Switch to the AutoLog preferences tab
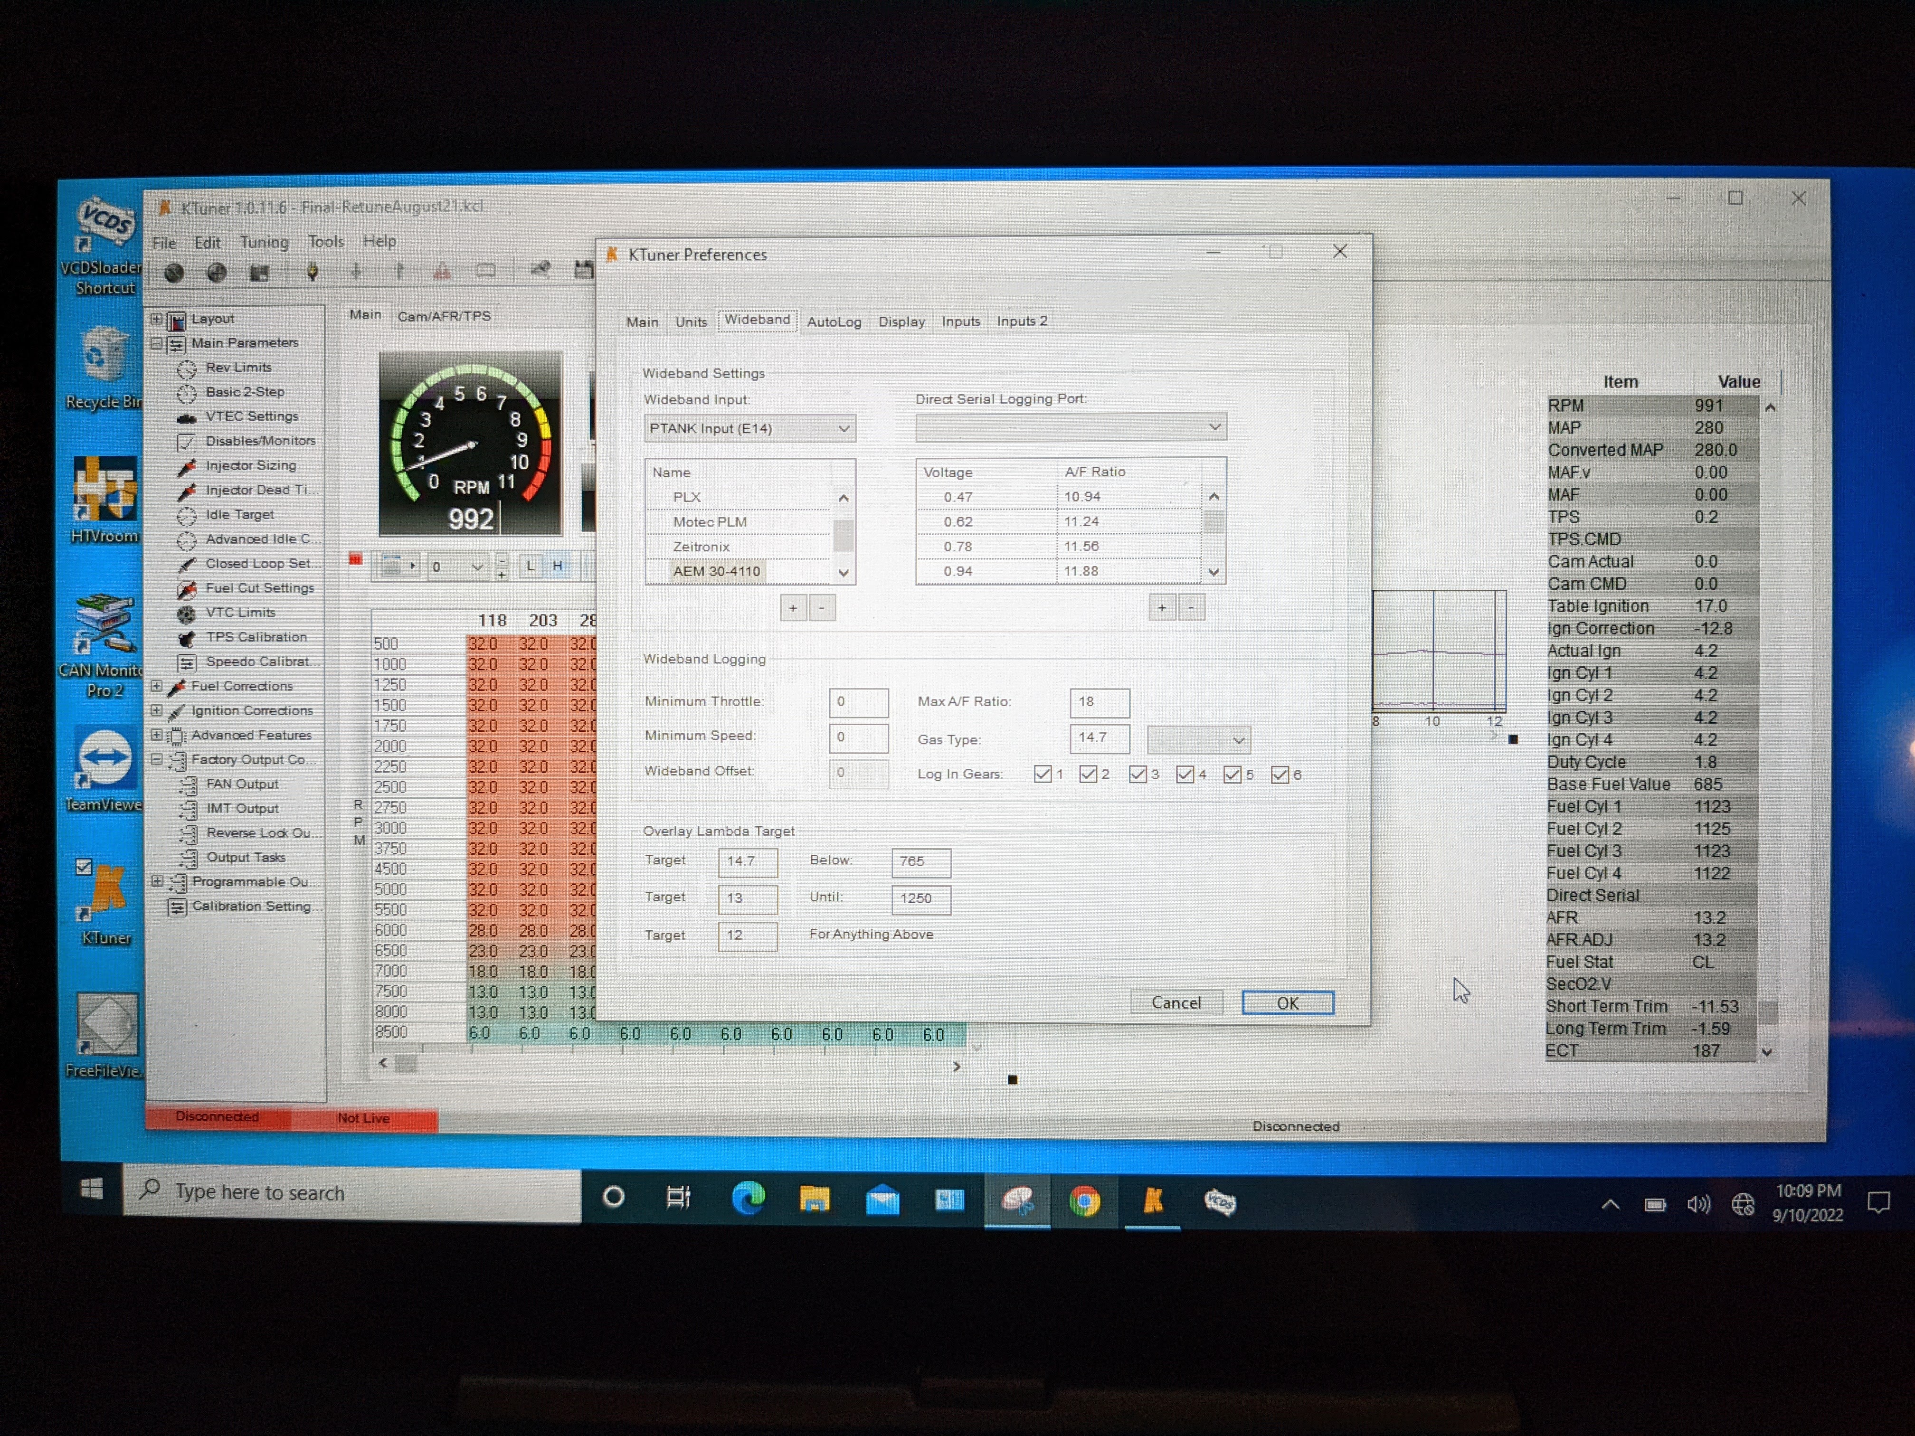Viewport: 1915px width, 1436px height. [834, 322]
